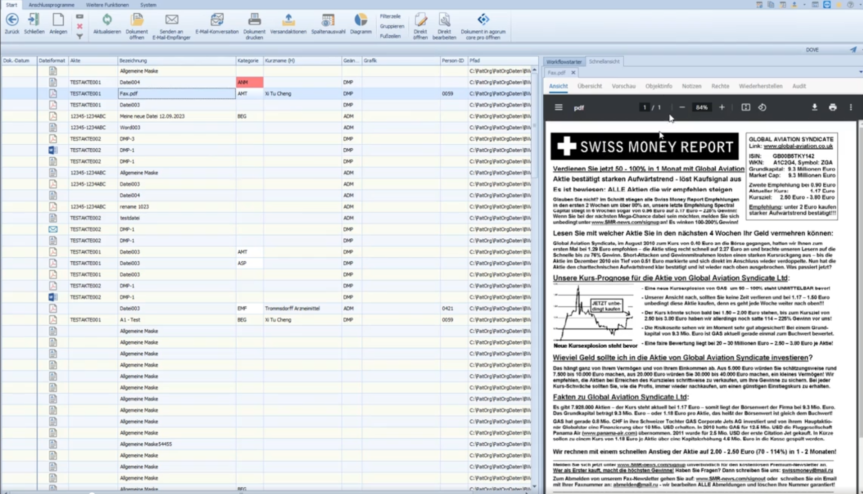
Task: Select the 'A1 - Test' row
Action: coord(266,320)
